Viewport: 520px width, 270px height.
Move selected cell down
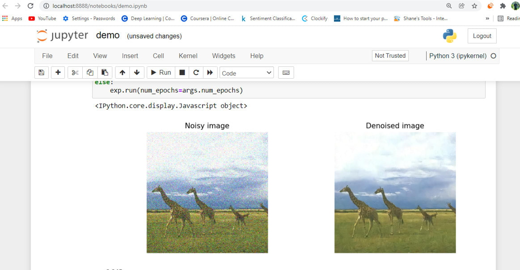137,73
